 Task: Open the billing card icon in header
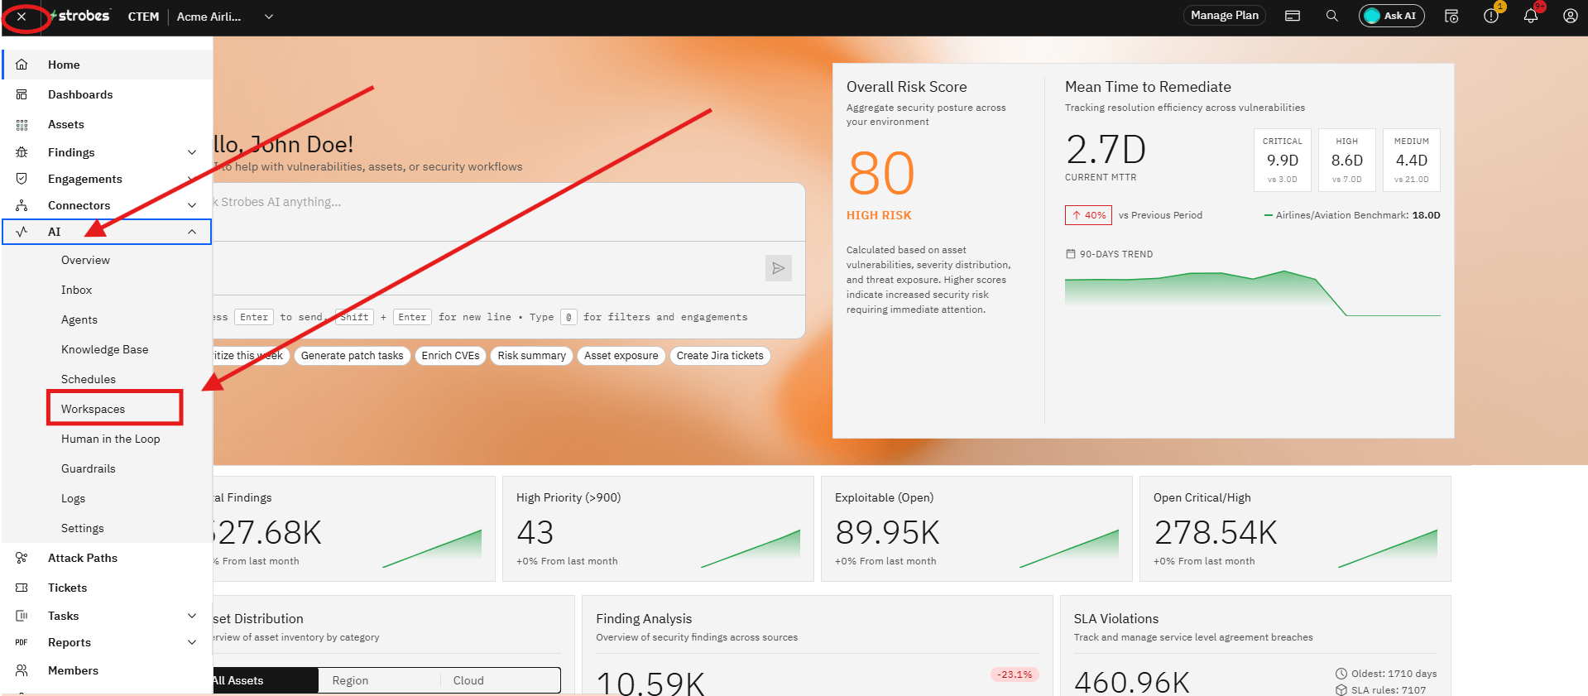(x=1293, y=16)
